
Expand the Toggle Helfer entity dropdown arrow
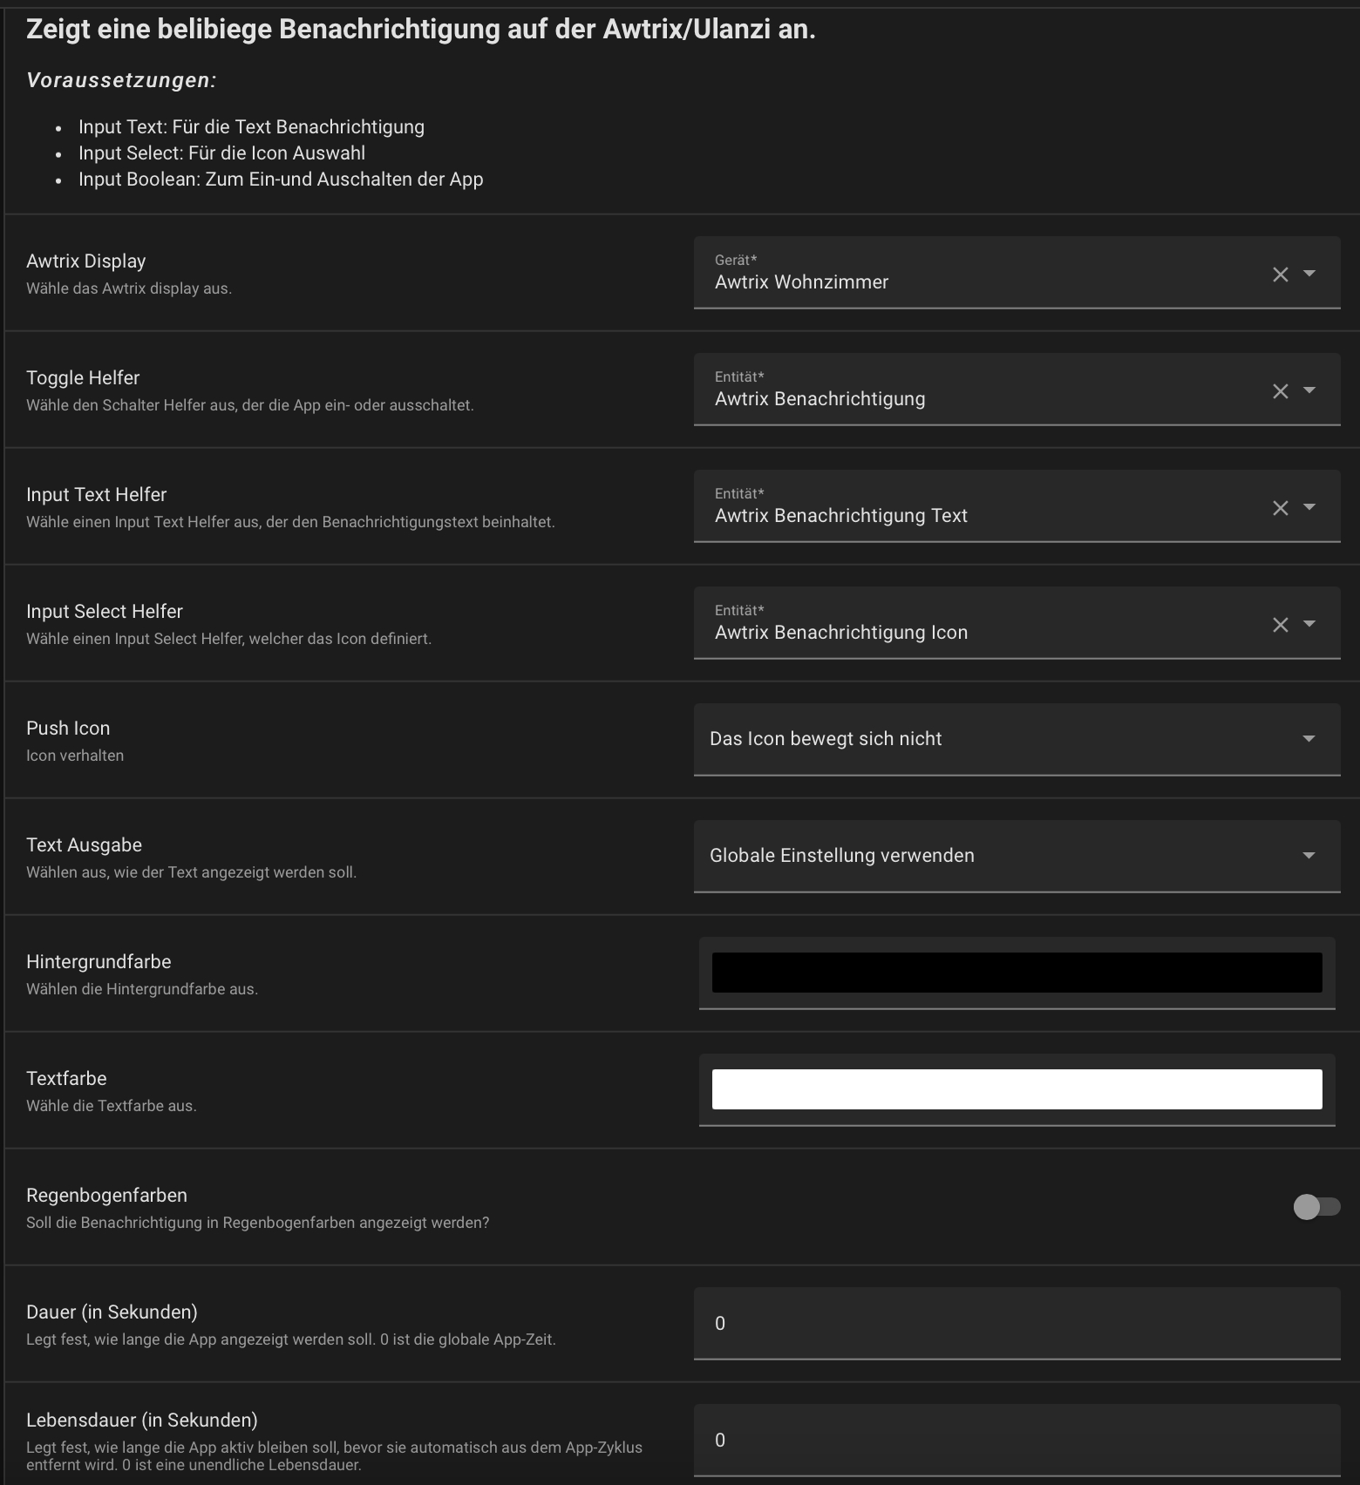(x=1309, y=390)
